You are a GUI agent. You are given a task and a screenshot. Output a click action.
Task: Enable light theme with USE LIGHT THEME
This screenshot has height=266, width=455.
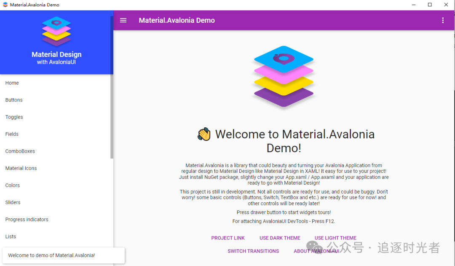coord(335,238)
